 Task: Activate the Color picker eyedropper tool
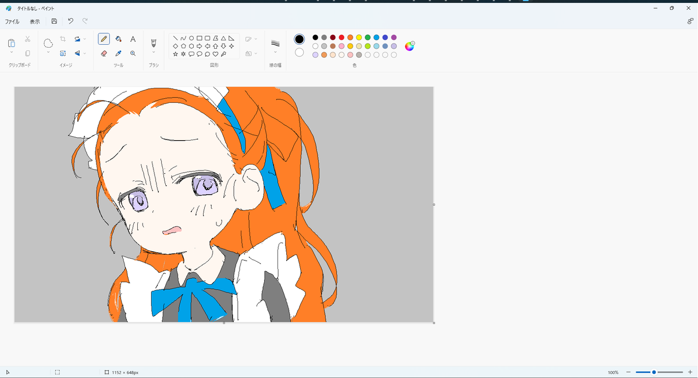click(x=119, y=53)
